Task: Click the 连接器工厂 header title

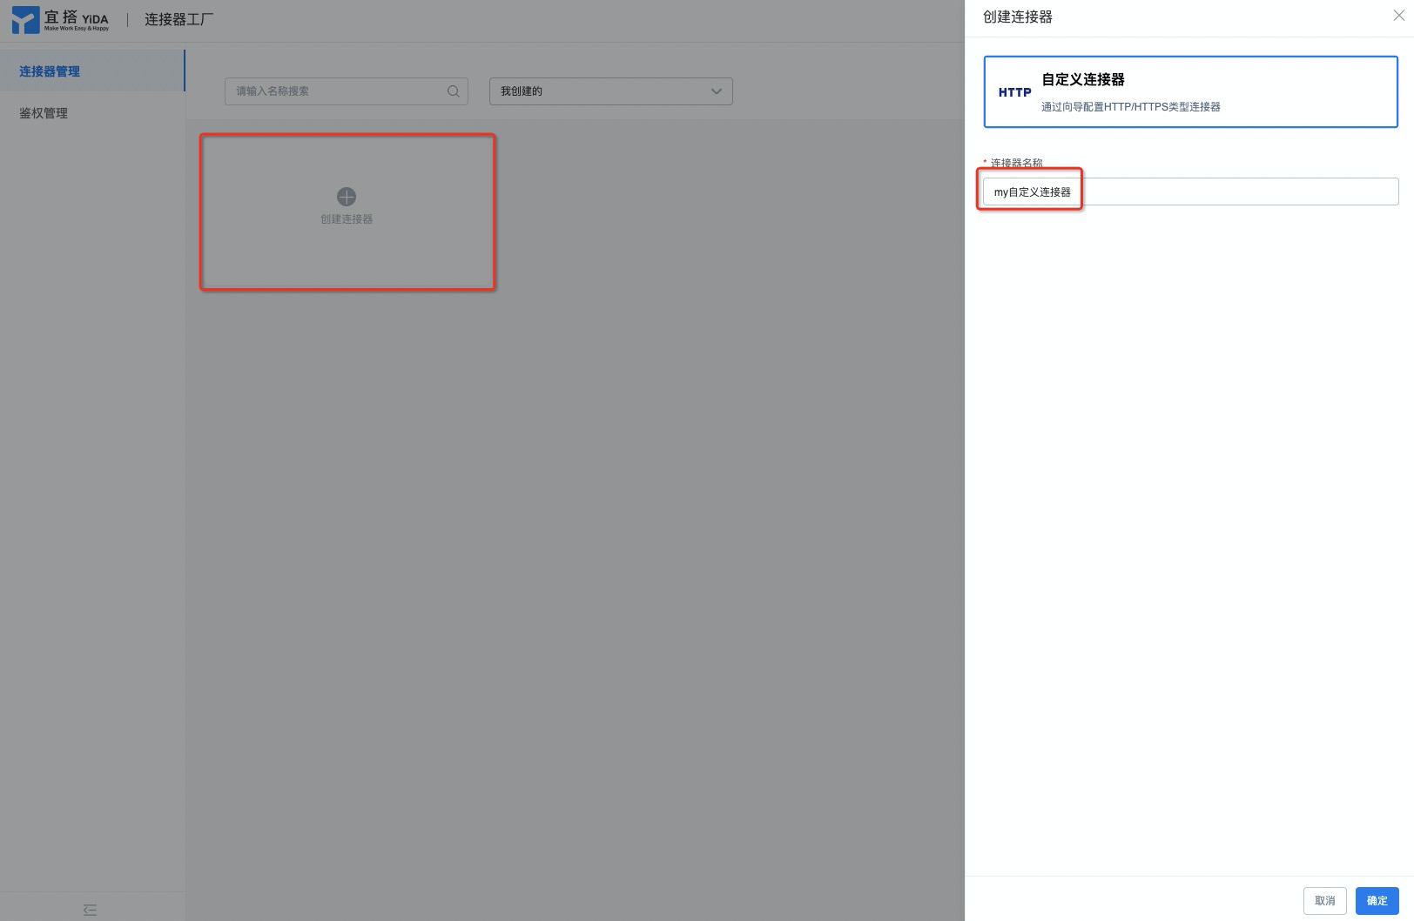Action: tap(178, 19)
